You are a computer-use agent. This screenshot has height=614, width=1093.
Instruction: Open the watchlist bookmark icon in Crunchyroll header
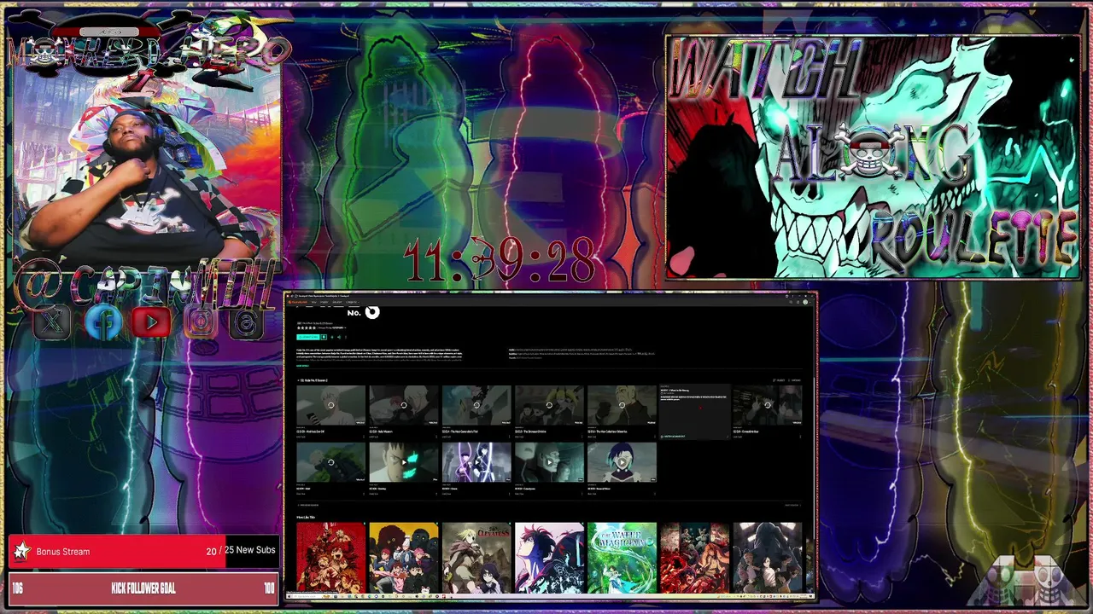point(798,302)
